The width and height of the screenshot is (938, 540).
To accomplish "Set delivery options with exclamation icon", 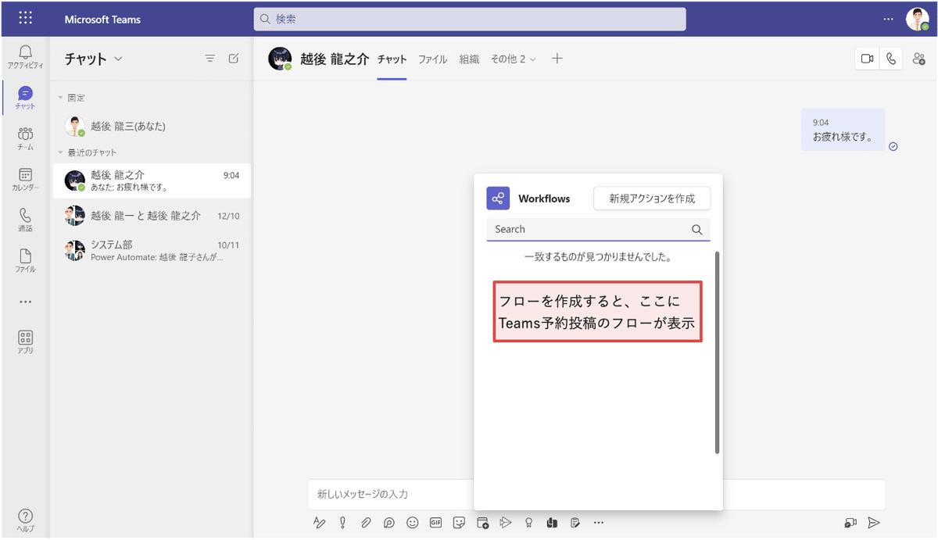I will pyautogui.click(x=342, y=523).
